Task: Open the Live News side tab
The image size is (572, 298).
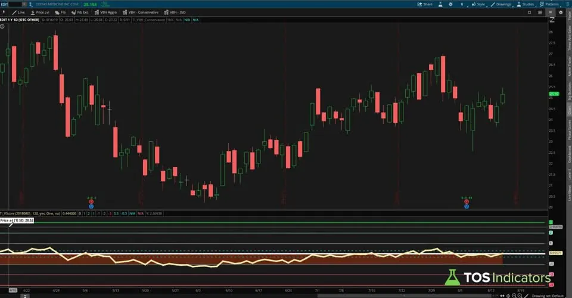Action: (569, 193)
